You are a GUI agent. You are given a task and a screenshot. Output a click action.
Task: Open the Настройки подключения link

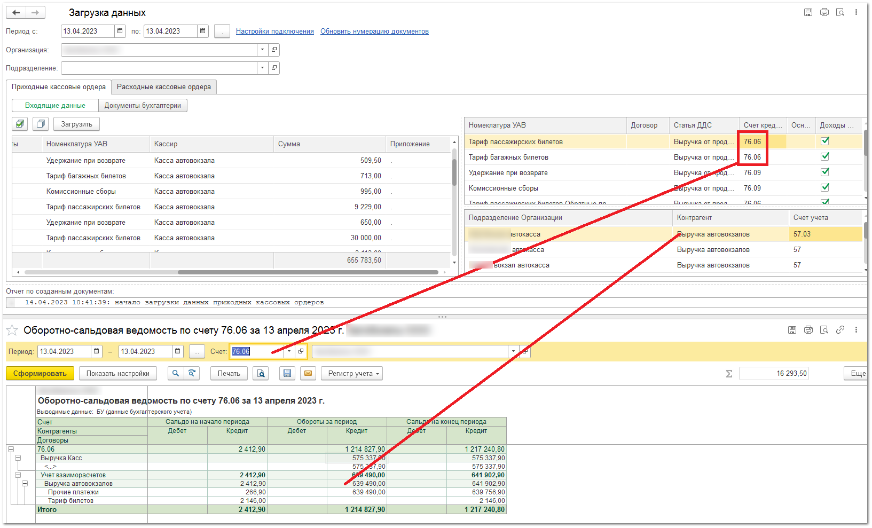point(274,31)
